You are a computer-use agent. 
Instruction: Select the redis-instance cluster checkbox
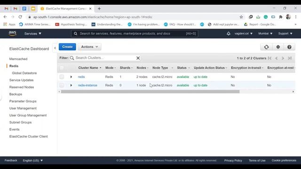click(x=62, y=85)
